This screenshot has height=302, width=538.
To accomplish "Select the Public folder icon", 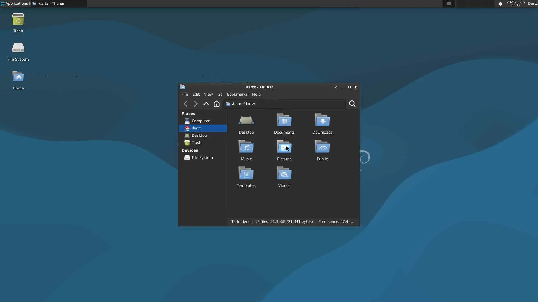I will point(322,147).
